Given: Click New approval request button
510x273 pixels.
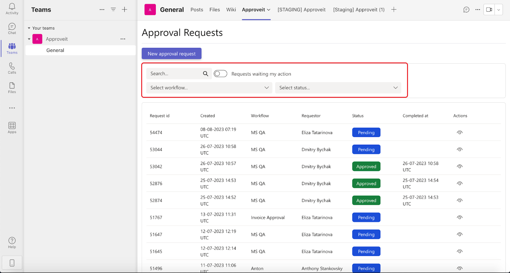Looking at the screenshot, I should tap(171, 54).
